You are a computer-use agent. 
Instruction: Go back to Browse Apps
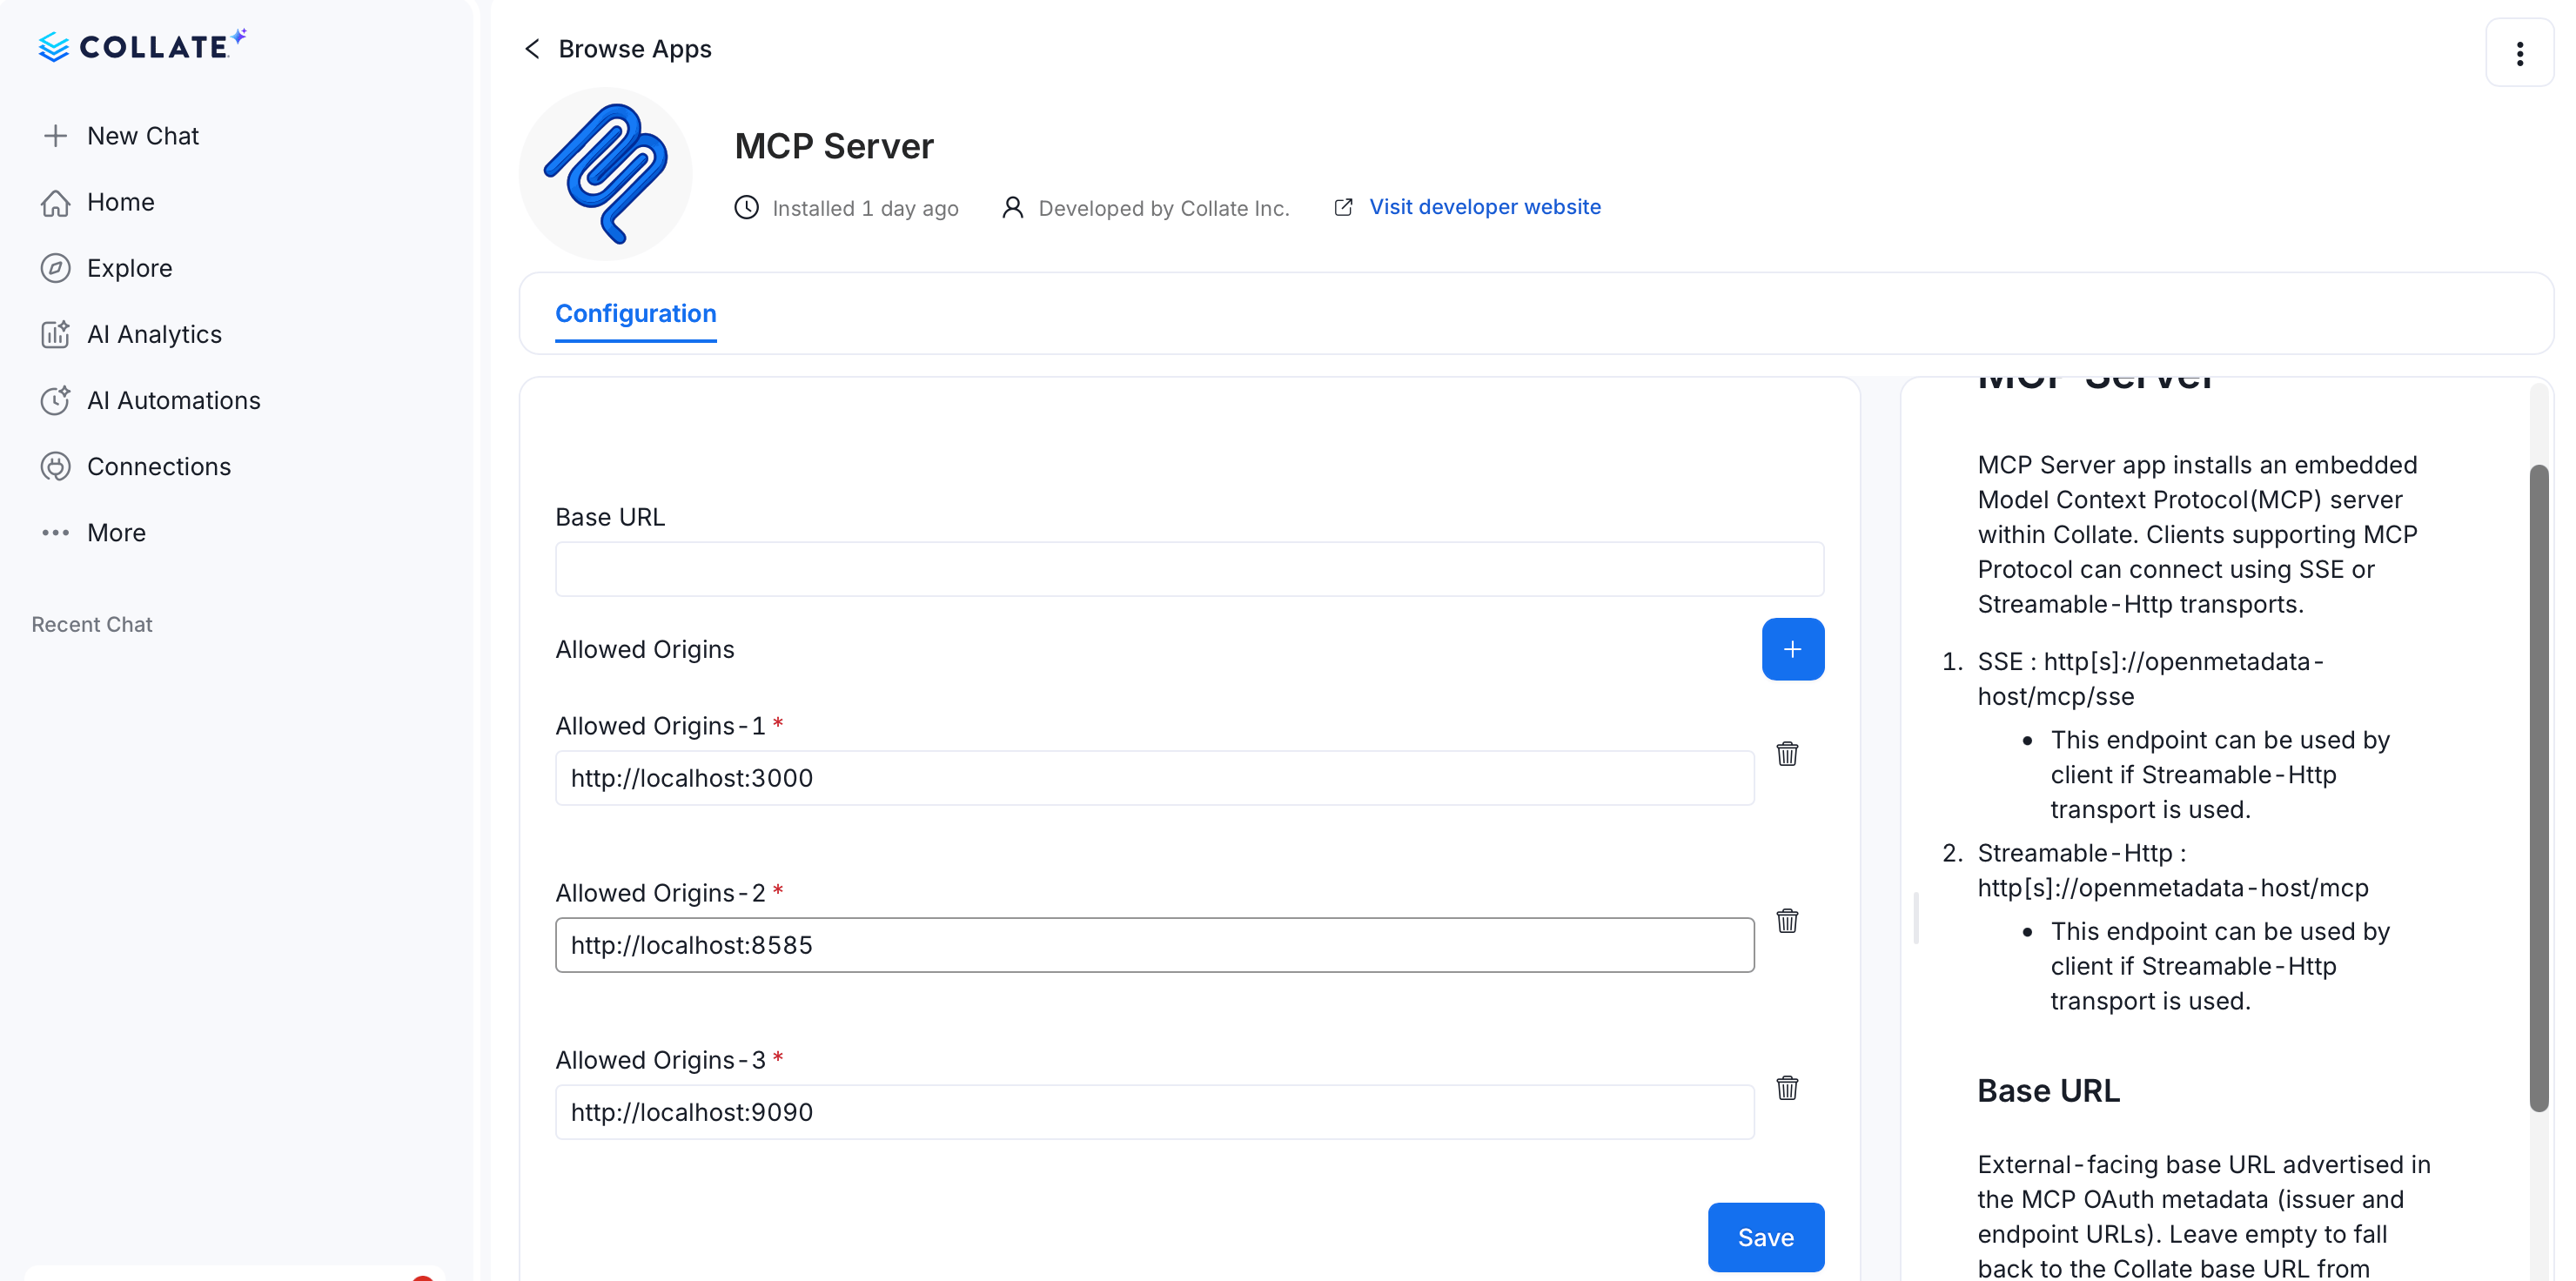click(634, 49)
